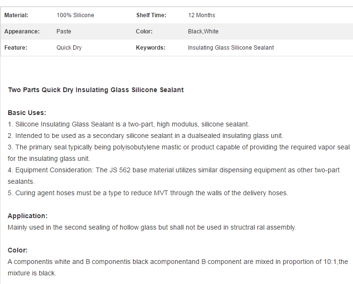
Task: Click the Feature label
Action: pos(16,48)
